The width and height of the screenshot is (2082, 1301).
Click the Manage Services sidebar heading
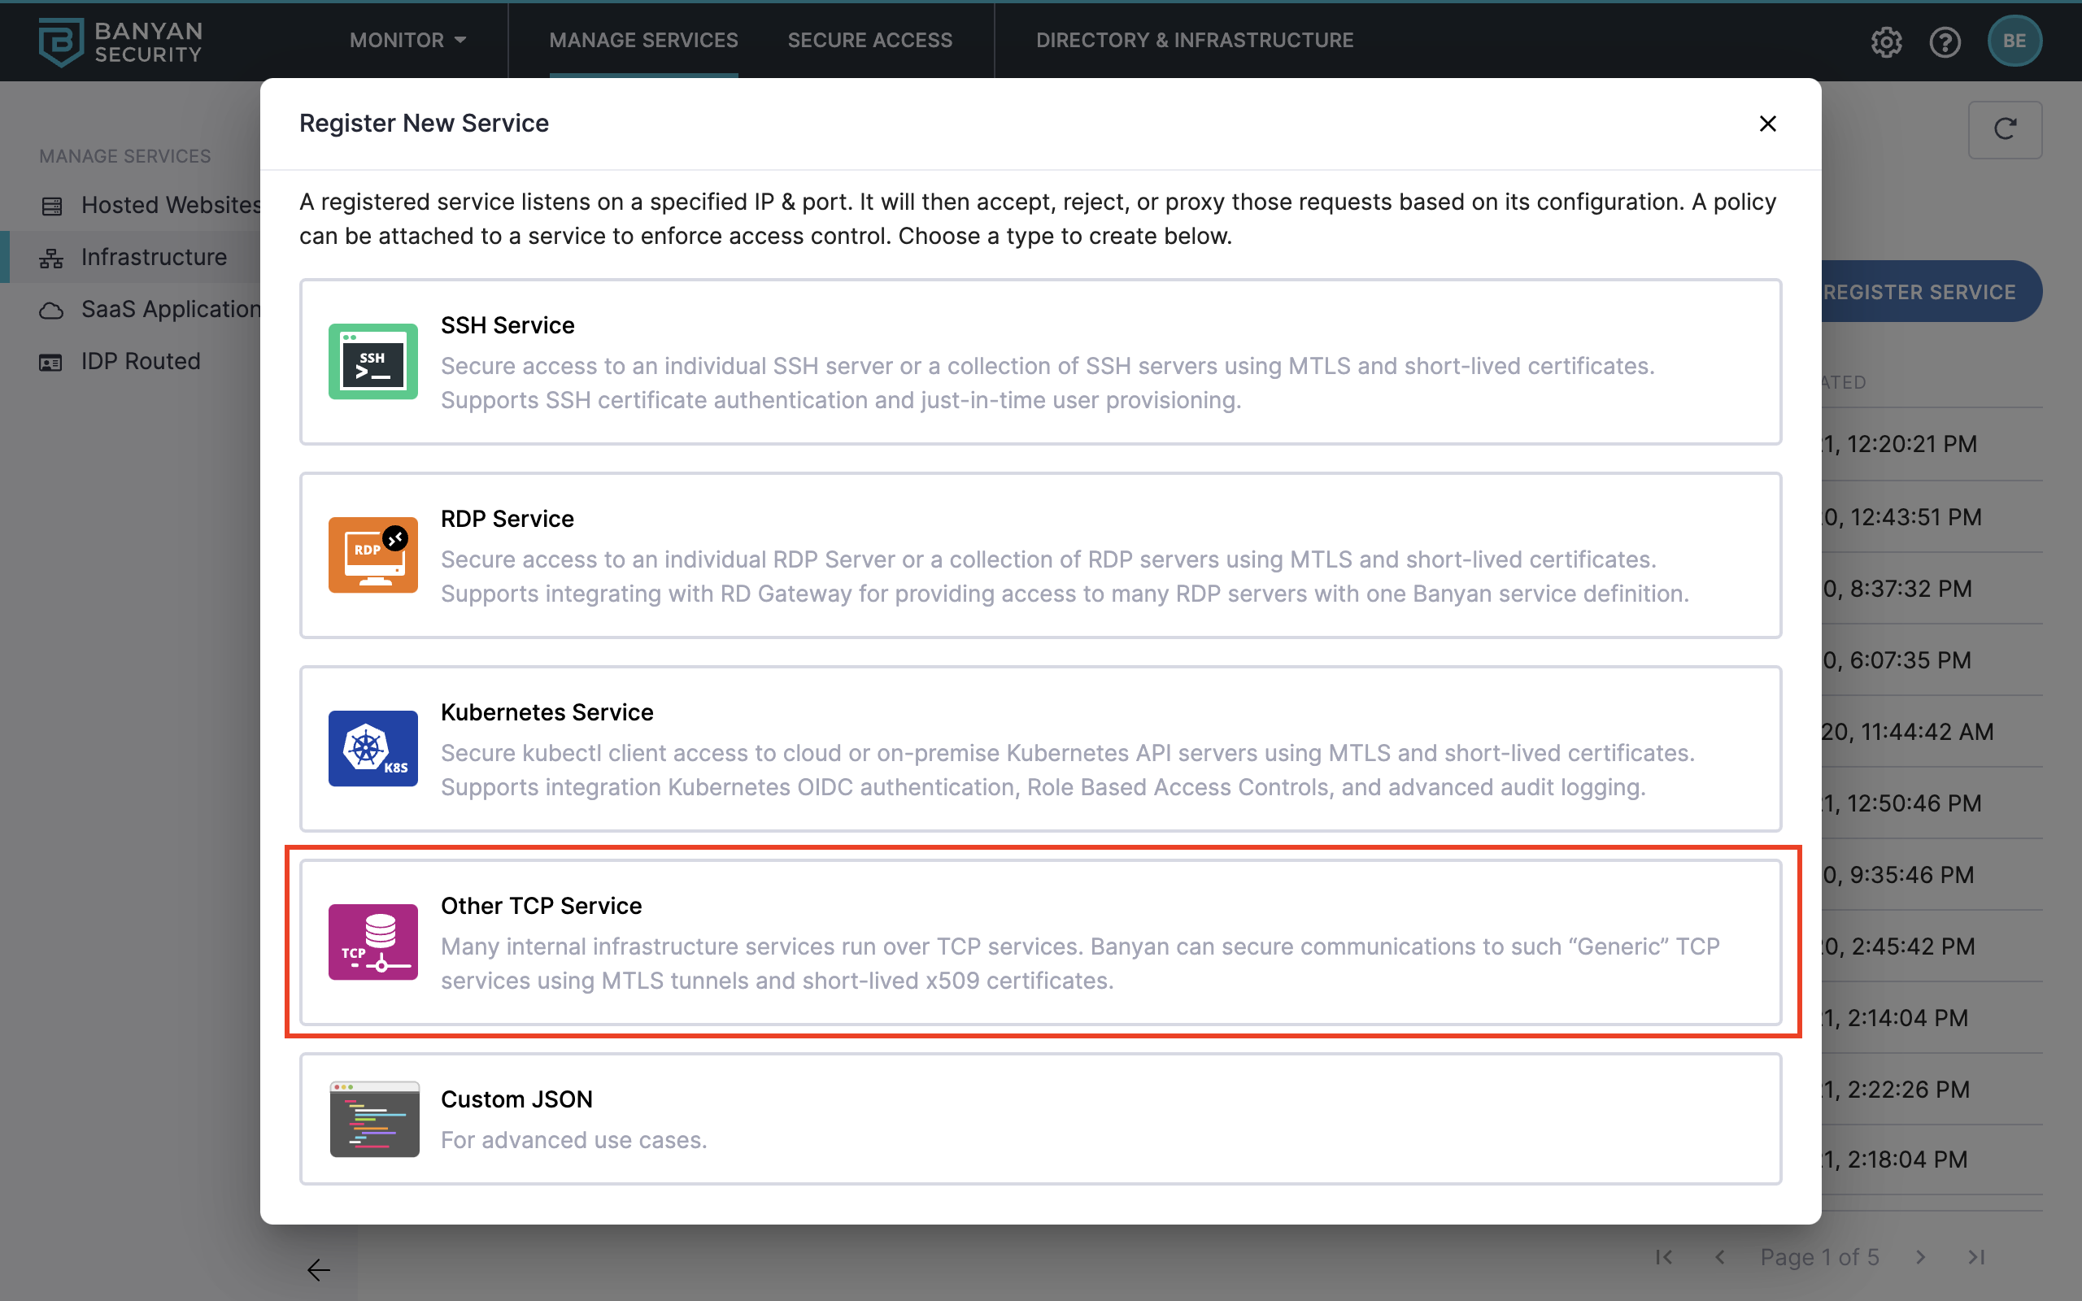(124, 156)
